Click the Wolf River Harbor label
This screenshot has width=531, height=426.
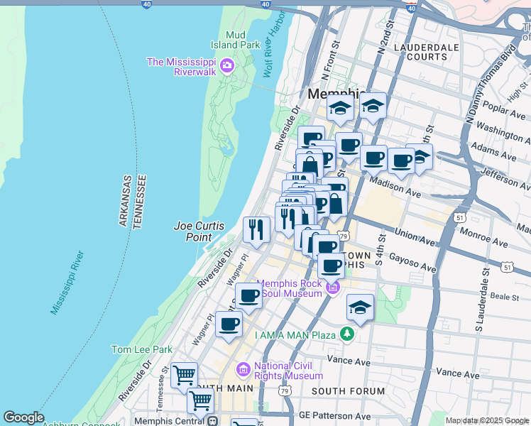click(x=274, y=43)
